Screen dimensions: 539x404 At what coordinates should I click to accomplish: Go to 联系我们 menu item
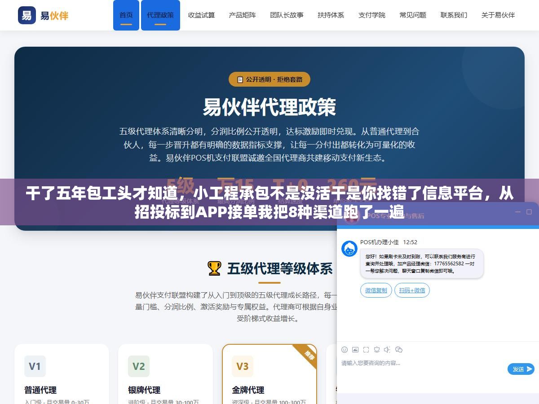(x=454, y=15)
